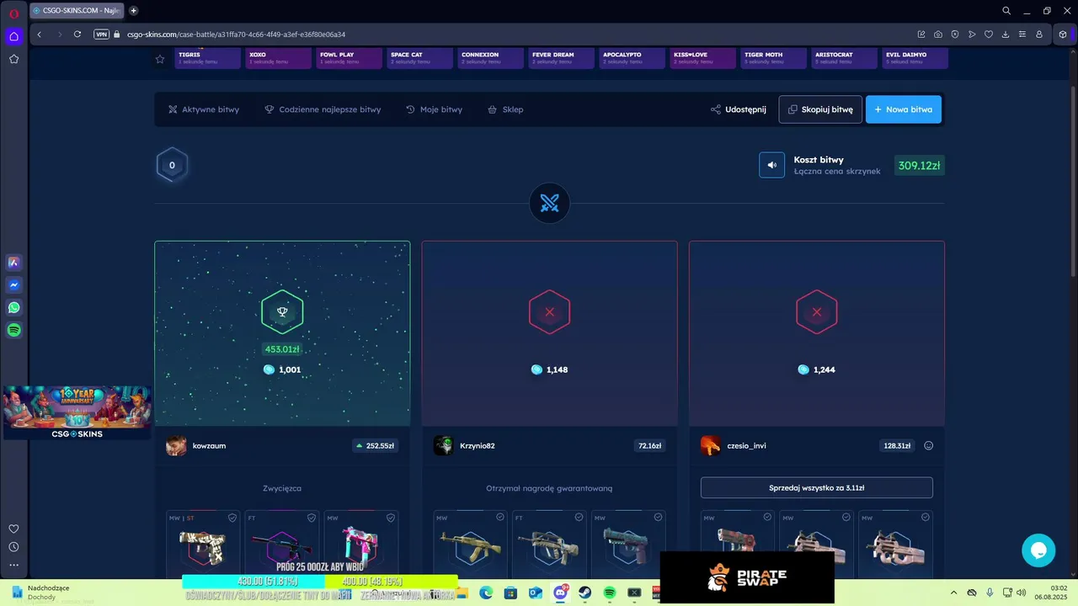Image resolution: width=1078 pixels, height=606 pixels.
Task: Open Discord from Windows taskbar
Action: pos(560,593)
